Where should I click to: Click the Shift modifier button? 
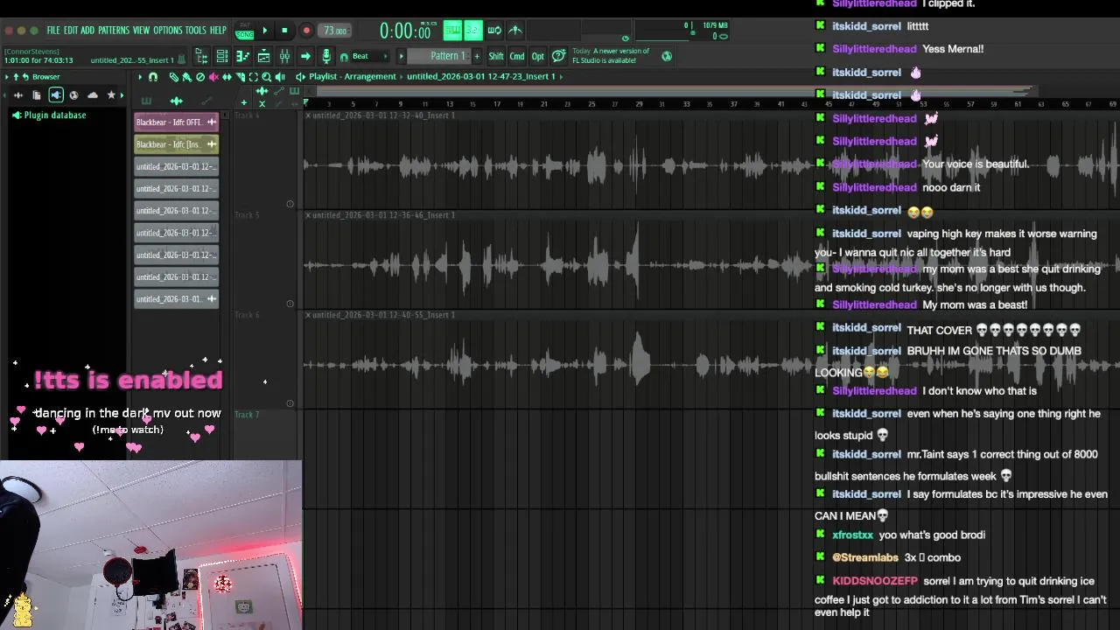click(496, 56)
